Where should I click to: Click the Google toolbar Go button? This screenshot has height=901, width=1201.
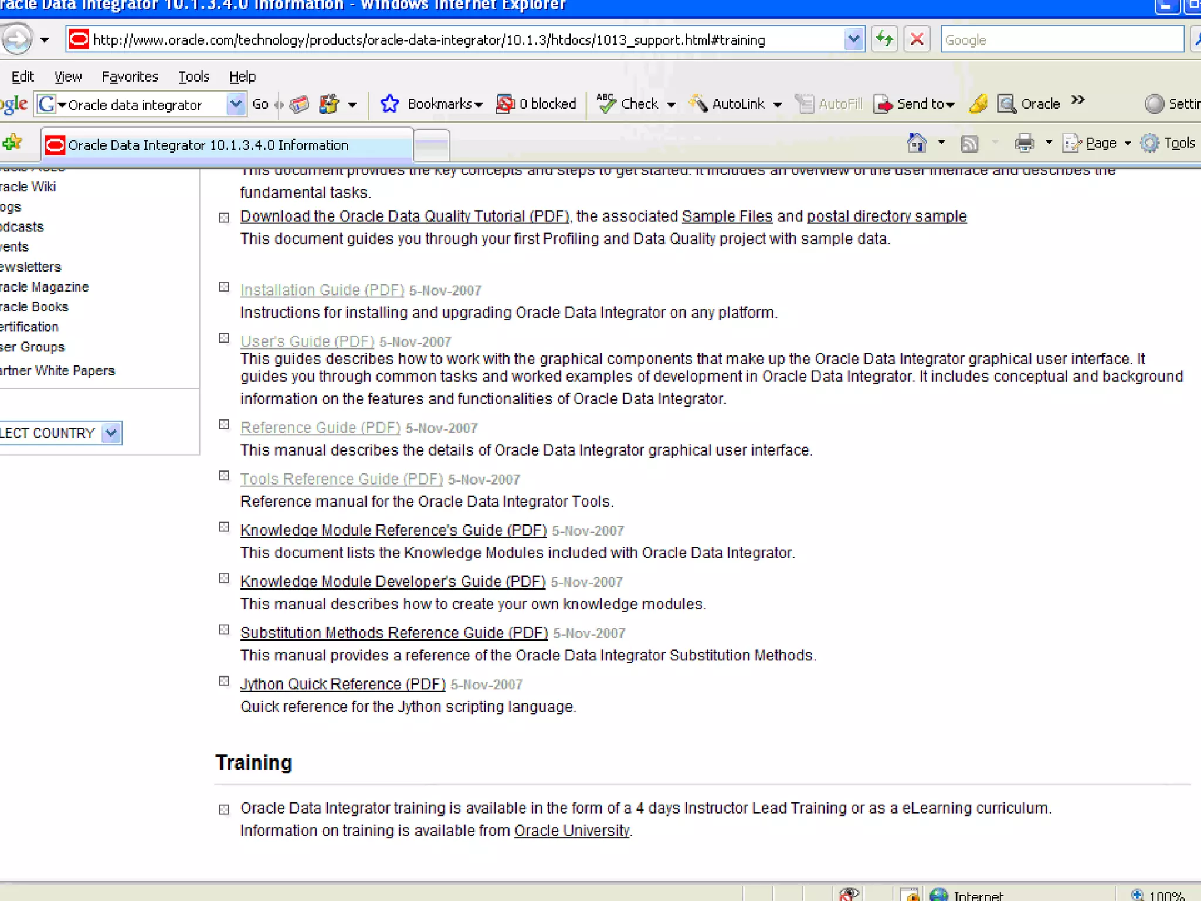coord(260,104)
